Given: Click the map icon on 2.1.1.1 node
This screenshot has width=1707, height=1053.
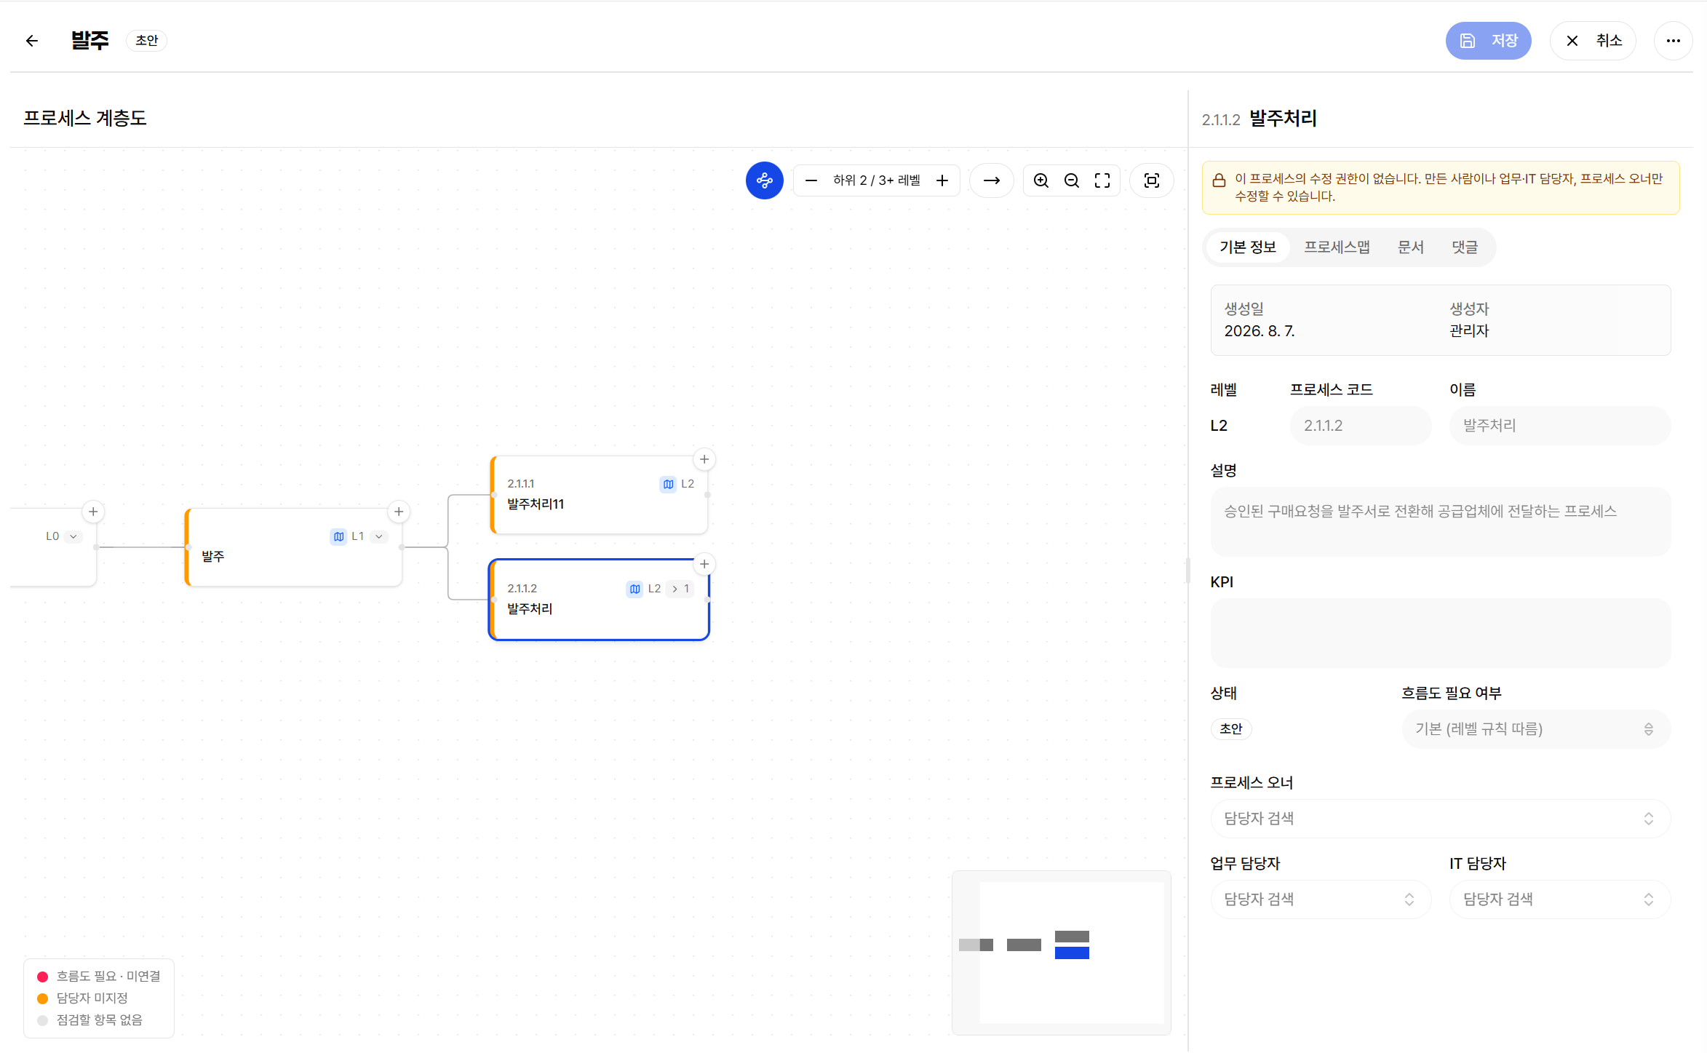Looking at the screenshot, I should (668, 484).
